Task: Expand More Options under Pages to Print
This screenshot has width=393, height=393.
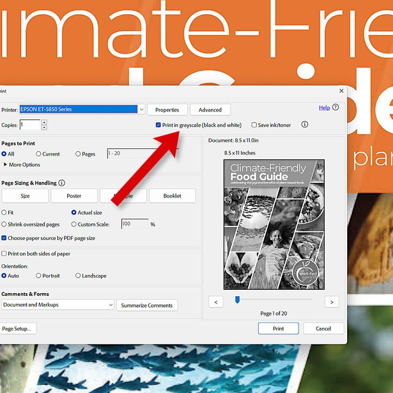Action: [x=22, y=165]
